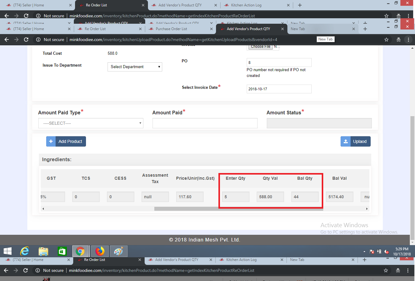Open Internet Explorer from taskbar
The width and height of the screenshot is (415, 281).
point(25,251)
